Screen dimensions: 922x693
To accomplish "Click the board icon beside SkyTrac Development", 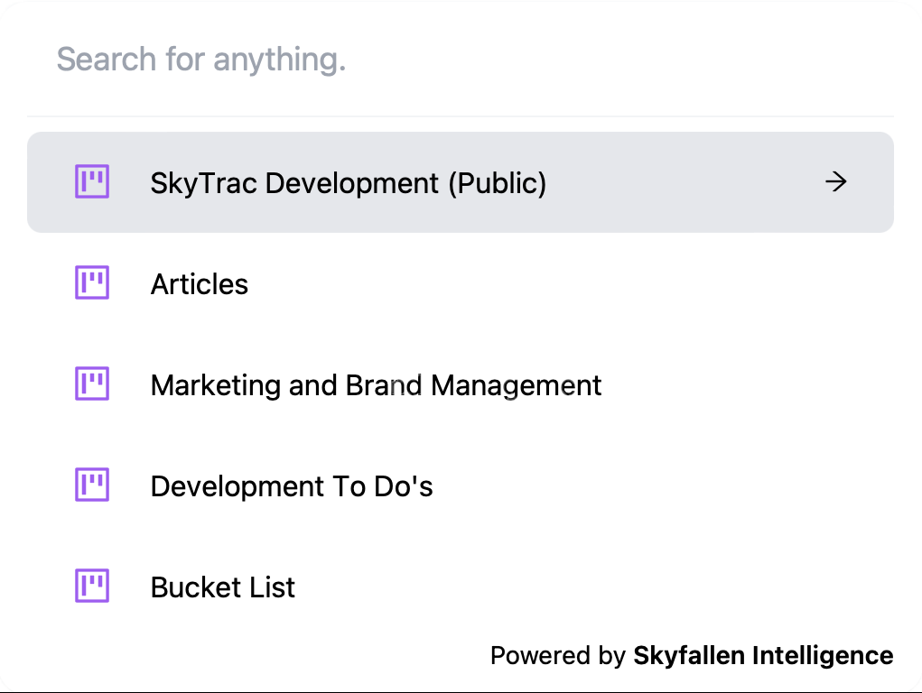I will point(91,182).
